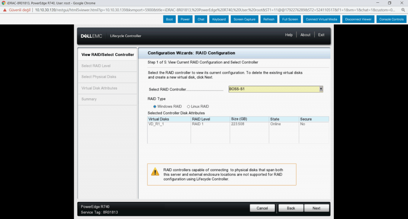The height and width of the screenshot is (219, 408).
Task: Click Connect Virtual Media
Action: 321,19
